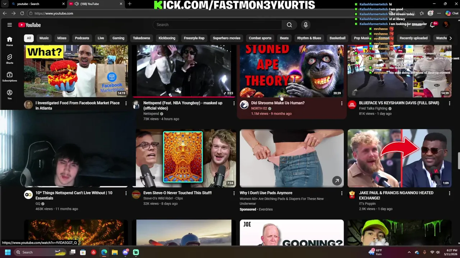
Task: Open Copilot Chat in browser toolbar
Action: click(x=452, y=13)
